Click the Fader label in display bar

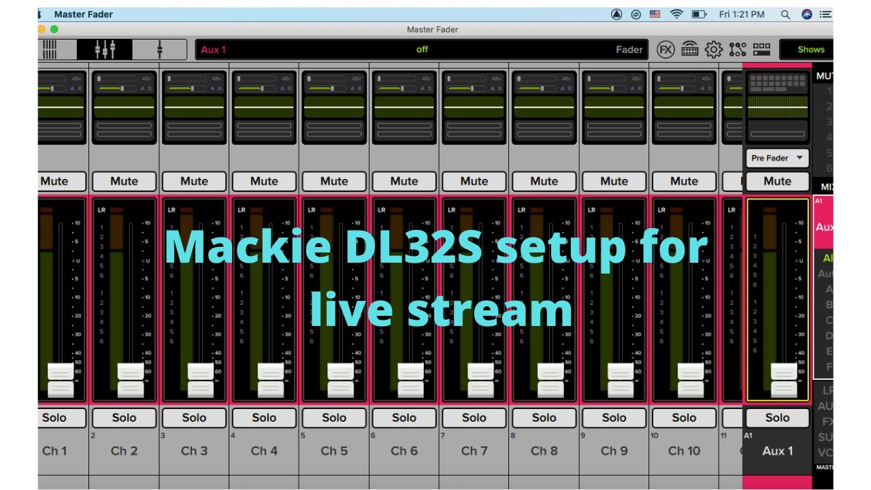click(629, 49)
